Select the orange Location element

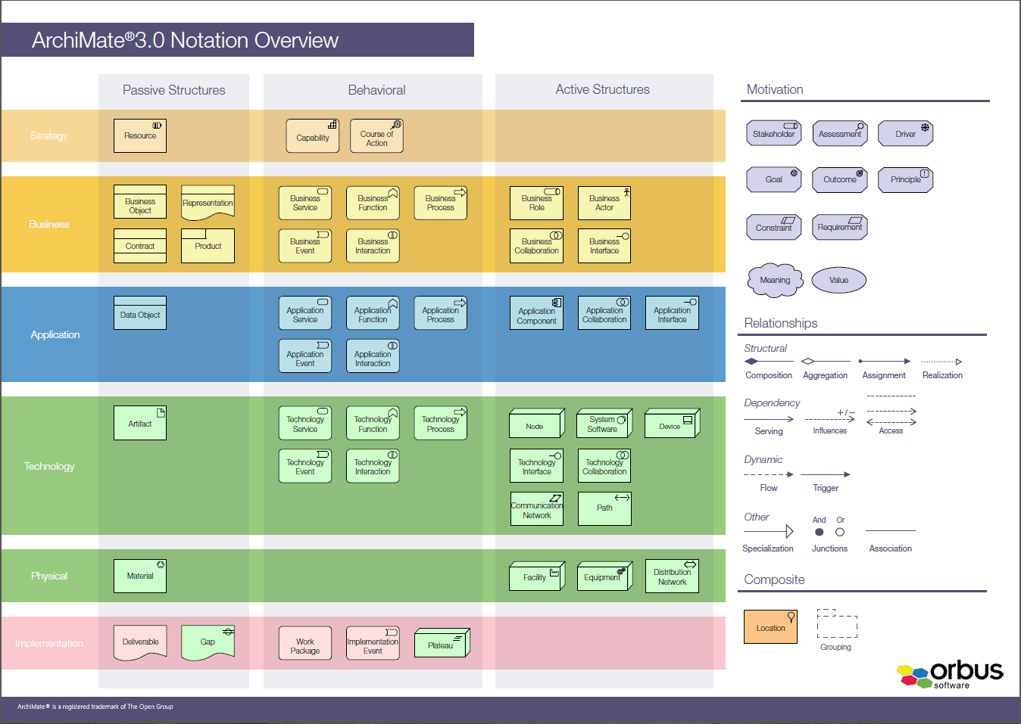(x=770, y=626)
